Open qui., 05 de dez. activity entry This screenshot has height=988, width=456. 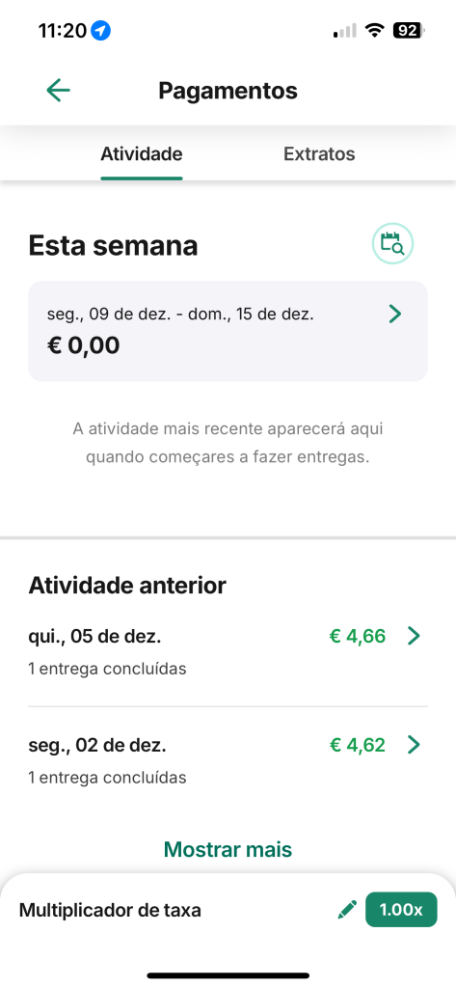pyautogui.click(x=228, y=652)
